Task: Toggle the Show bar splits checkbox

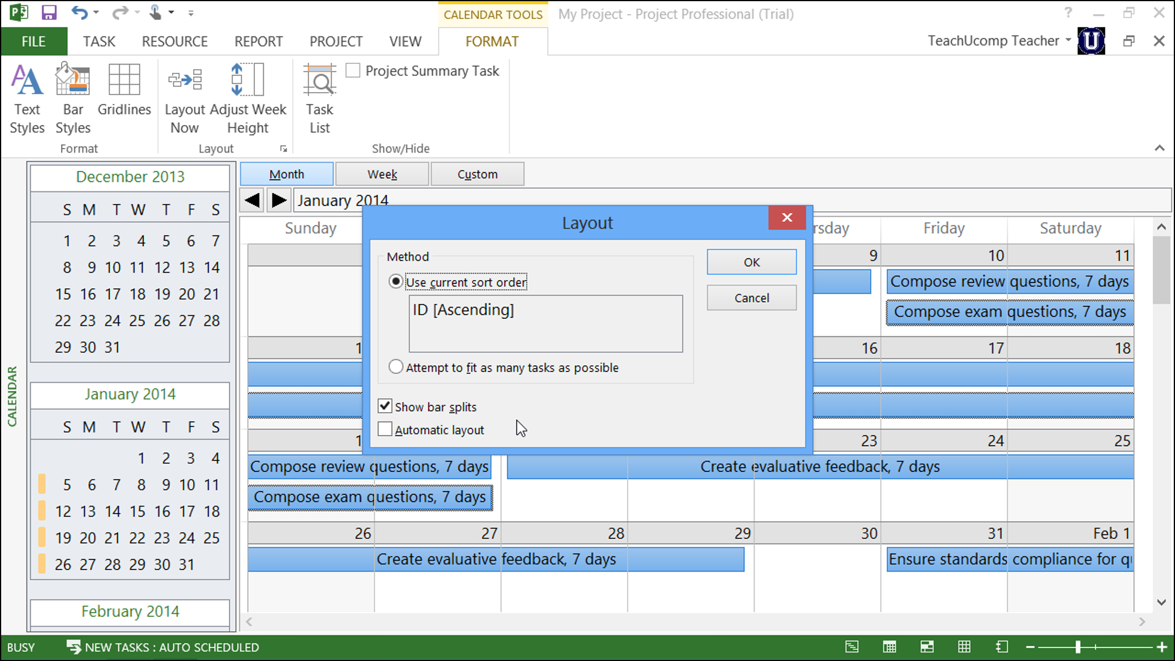Action: [x=385, y=406]
